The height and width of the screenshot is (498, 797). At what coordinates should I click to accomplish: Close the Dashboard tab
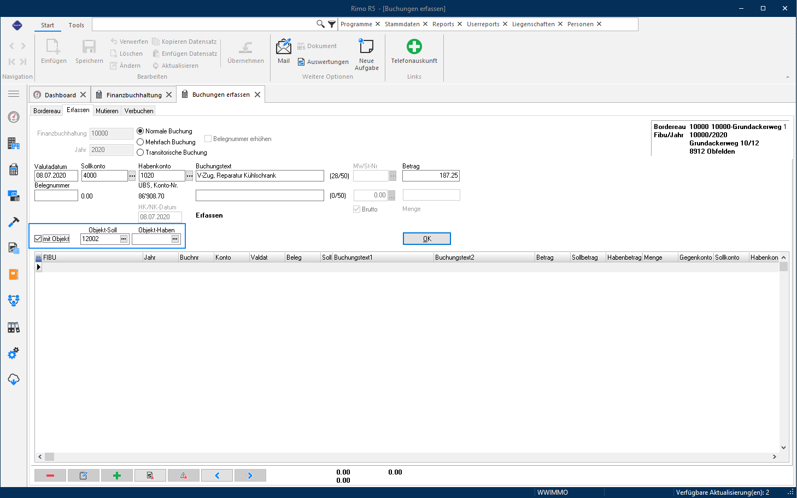83,95
